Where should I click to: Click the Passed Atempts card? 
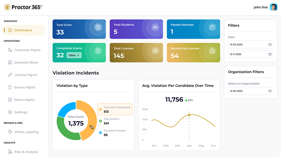click(x=193, y=29)
